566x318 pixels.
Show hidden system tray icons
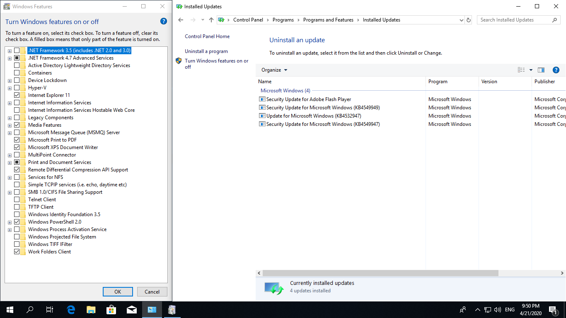coord(478,310)
